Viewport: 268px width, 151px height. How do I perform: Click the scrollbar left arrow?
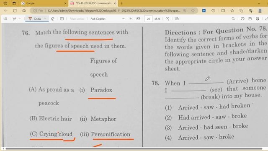(3, 148)
